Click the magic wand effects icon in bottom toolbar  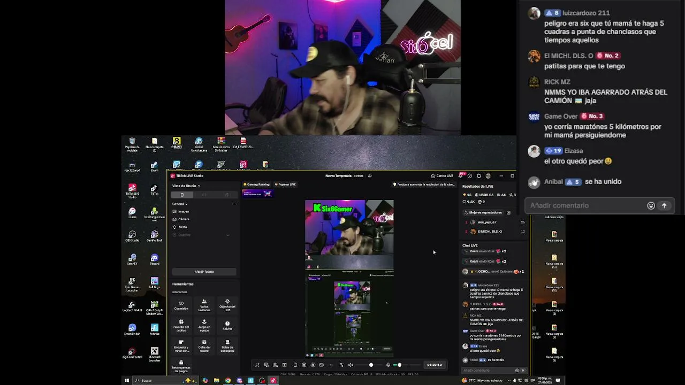coord(257,365)
